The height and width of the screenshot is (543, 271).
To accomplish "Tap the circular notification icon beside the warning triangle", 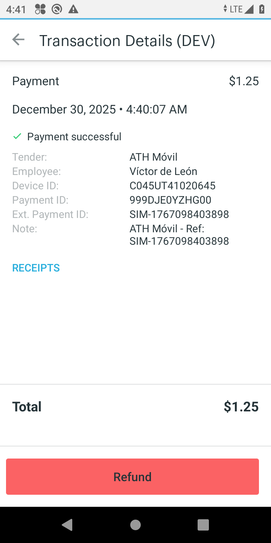I will click(57, 9).
